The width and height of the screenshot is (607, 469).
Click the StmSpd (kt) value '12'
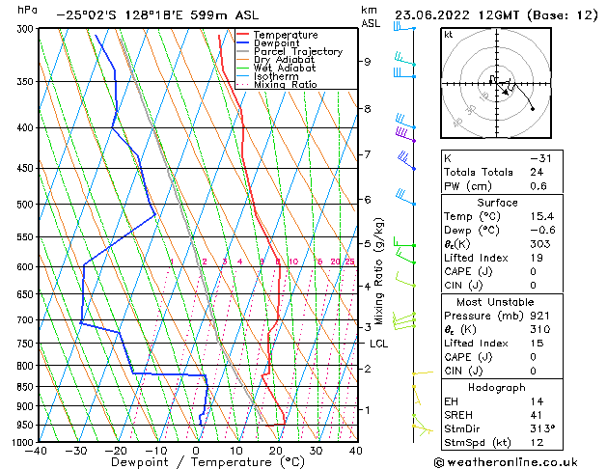point(537,443)
